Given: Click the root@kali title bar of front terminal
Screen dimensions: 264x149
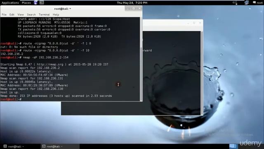Looking at the screenshot, I should [62, 9].
